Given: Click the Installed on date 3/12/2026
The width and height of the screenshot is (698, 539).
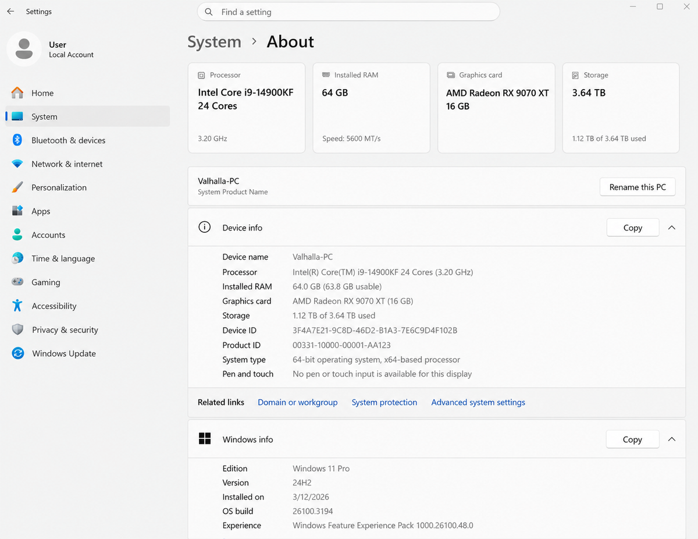Looking at the screenshot, I should 312,497.
